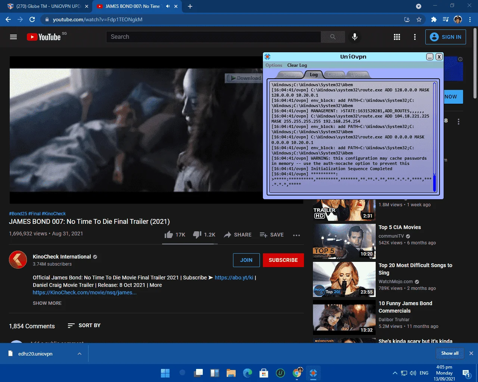Reload the YouTube page
The image size is (478, 382).
(32, 19)
